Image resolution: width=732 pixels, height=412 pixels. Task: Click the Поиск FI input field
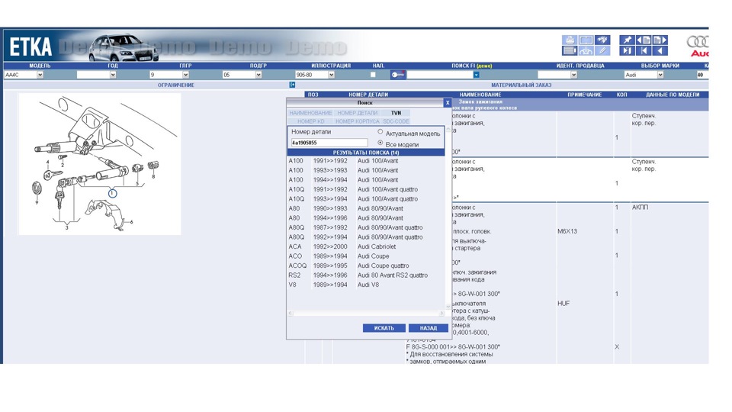pos(440,75)
